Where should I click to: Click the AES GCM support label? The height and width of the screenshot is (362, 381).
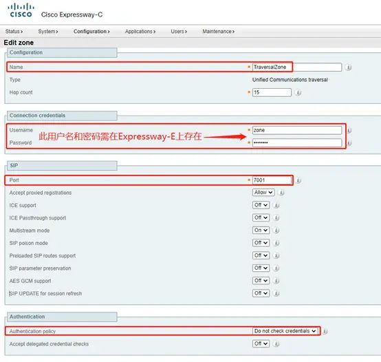pos(30,281)
